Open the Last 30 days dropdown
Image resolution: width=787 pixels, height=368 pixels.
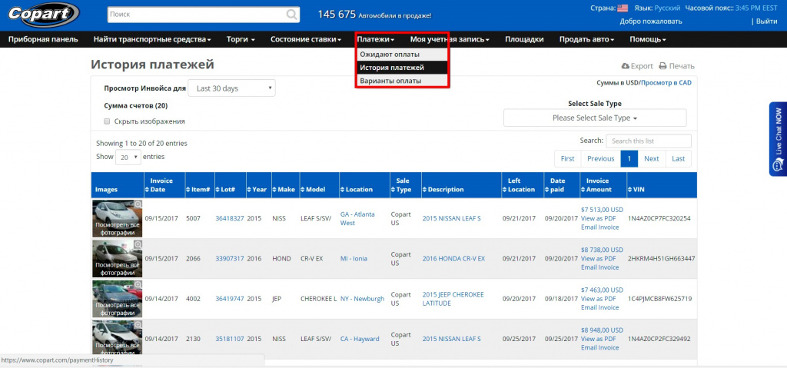tap(231, 88)
